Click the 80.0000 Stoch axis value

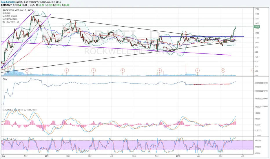tap(258, 140)
